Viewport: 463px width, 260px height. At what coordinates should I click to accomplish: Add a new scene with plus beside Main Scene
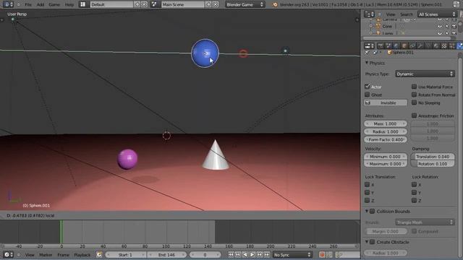[208, 4]
